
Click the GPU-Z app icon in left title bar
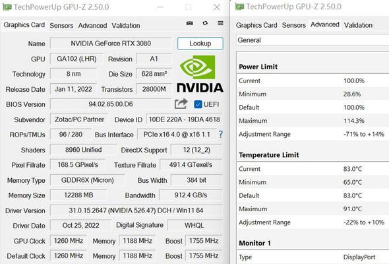pyautogui.click(x=7, y=7)
